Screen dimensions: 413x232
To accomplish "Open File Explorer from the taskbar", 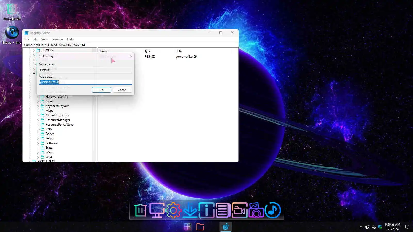I will [x=200, y=227].
